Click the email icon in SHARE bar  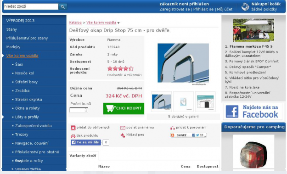[201, 135]
